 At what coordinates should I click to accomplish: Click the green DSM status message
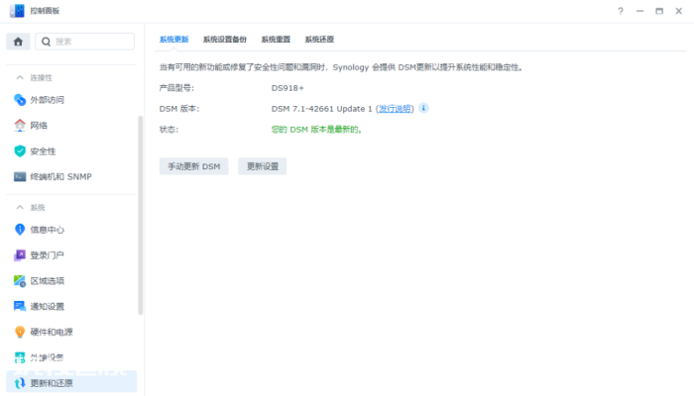click(x=316, y=130)
